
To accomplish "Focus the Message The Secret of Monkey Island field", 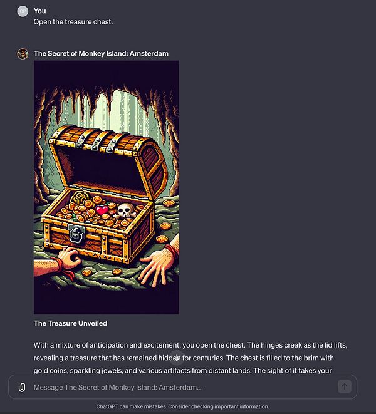I will [182, 387].
